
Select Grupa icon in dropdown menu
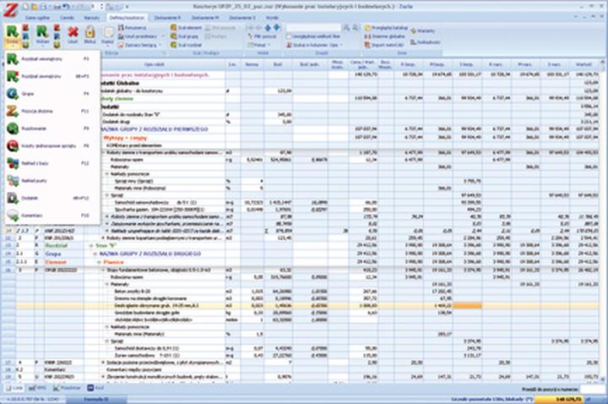[13, 93]
